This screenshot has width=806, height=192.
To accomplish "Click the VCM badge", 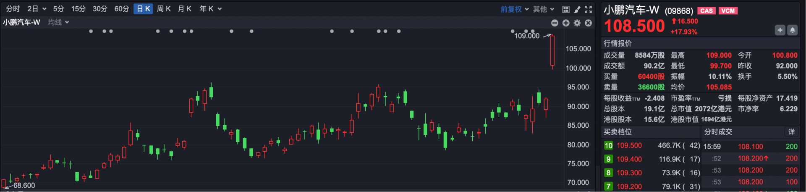I will [728, 11].
